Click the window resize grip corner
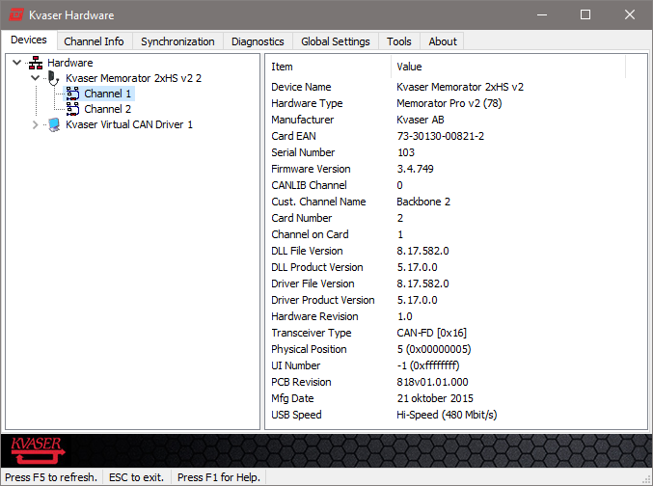 [647, 480]
